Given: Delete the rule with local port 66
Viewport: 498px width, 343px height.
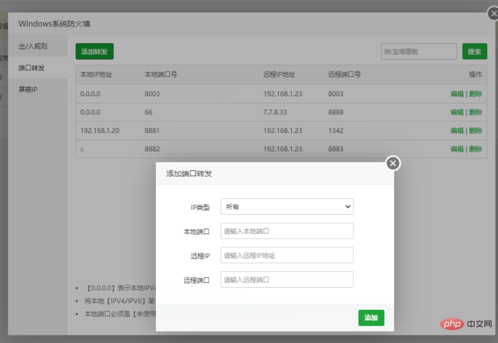Looking at the screenshot, I should 475,113.
